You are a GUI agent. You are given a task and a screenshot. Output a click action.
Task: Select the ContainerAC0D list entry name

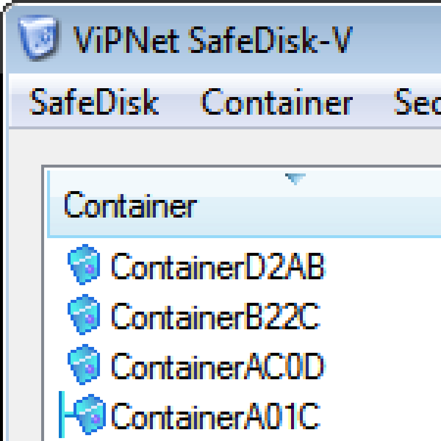pyautogui.click(x=218, y=366)
